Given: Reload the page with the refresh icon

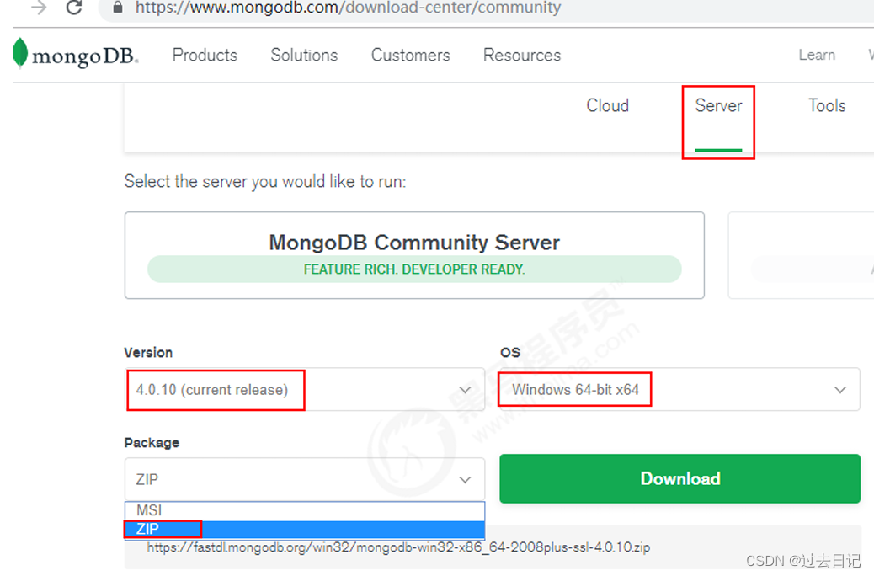Looking at the screenshot, I should [x=74, y=8].
